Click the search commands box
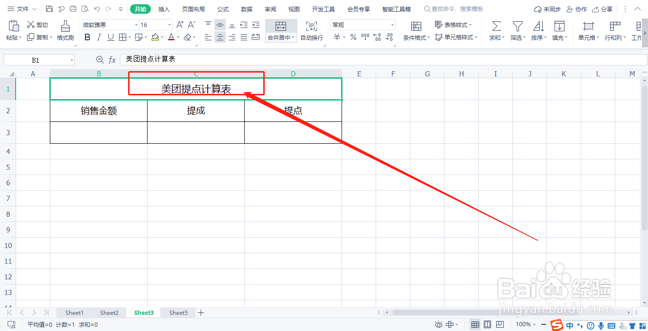This screenshot has height=331, width=648. (454, 9)
